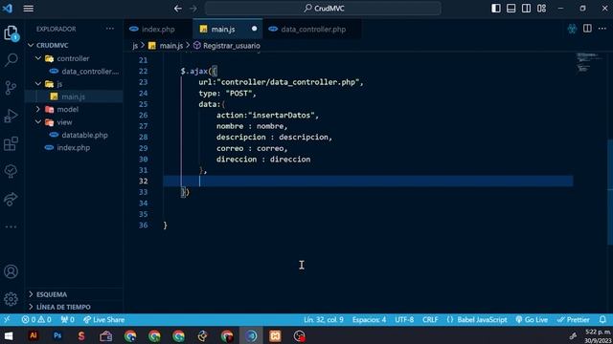Open Explorer views and more actions menu

(110, 29)
